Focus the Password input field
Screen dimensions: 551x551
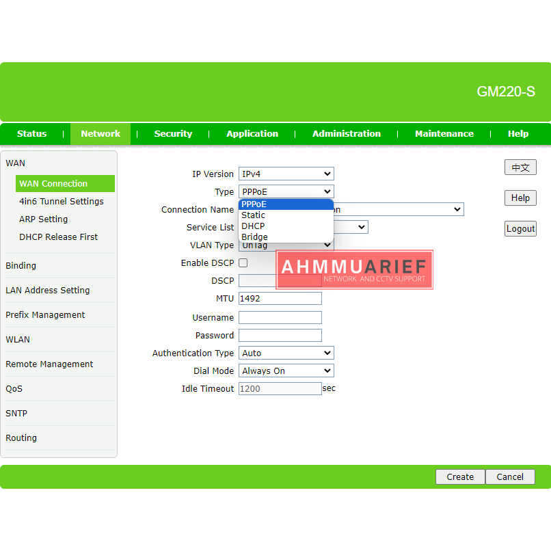(280, 336)
